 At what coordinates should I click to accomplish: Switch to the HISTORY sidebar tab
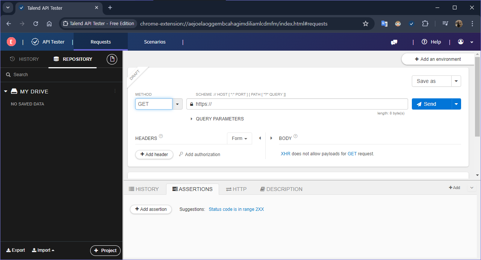(24, 59)
